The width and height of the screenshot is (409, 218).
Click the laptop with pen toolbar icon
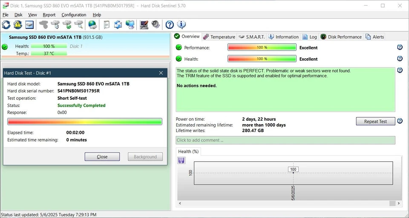tap(144, 25)
